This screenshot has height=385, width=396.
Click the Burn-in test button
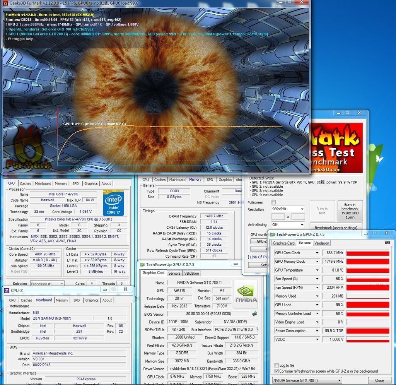[x=322, y=211]
